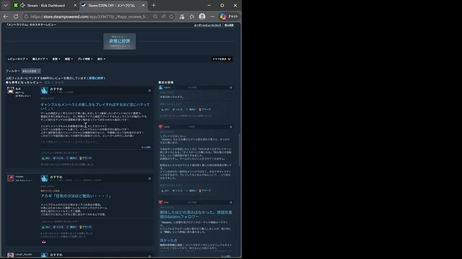This screenshot has width=462, height=259.
Task: Vote はい on inosen's review
Action: point(46,227)
